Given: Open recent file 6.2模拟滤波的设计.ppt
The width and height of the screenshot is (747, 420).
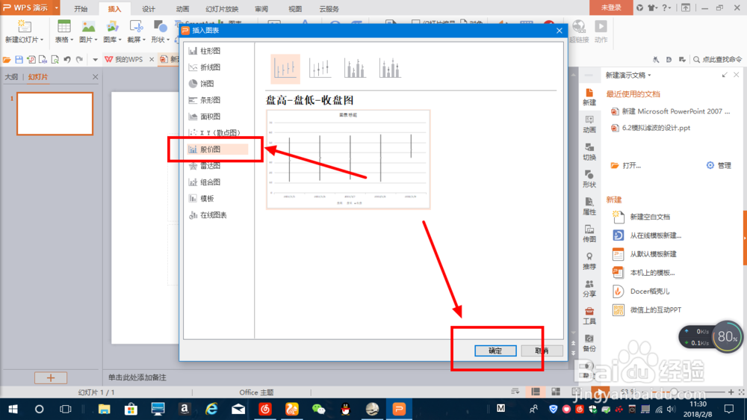Looking at the screenshot, I should [x=651, y=128].
